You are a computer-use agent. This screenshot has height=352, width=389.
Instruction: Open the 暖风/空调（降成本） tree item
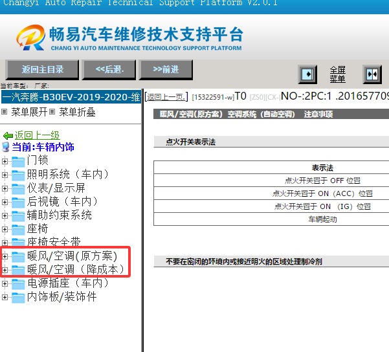pos(76,269)
